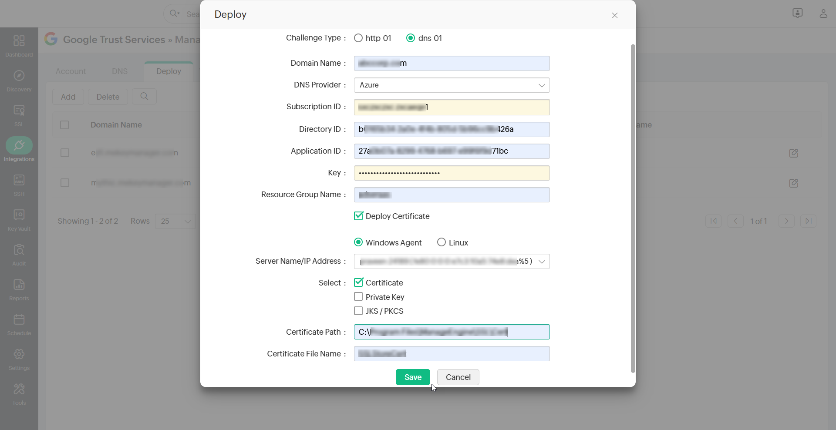Click the user profile icon
Image resolution: width=836 pixels, height=430 pixels.
pos(823,13)
